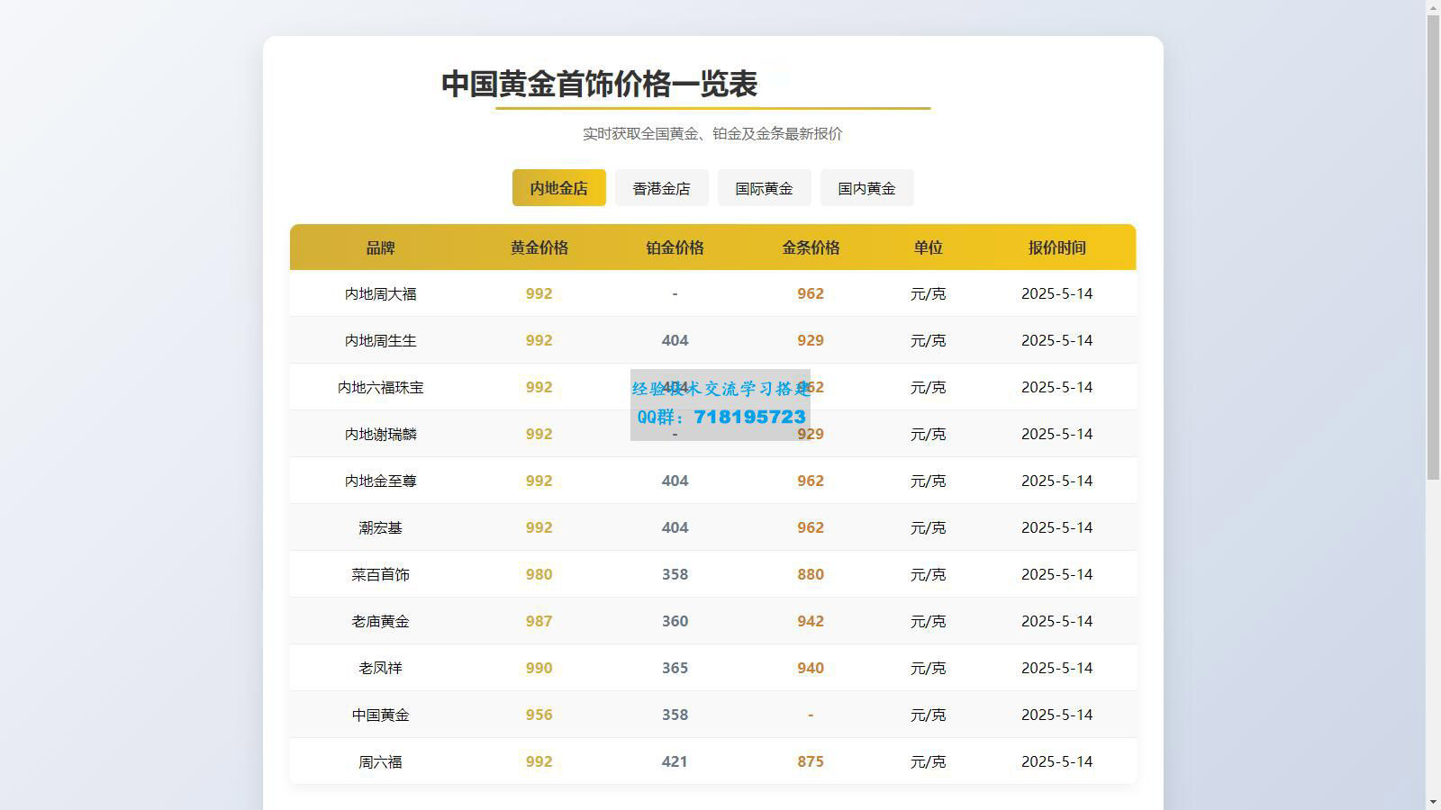
Task: Select the 周六福 brand cell
Action: (x=380, y=761)
